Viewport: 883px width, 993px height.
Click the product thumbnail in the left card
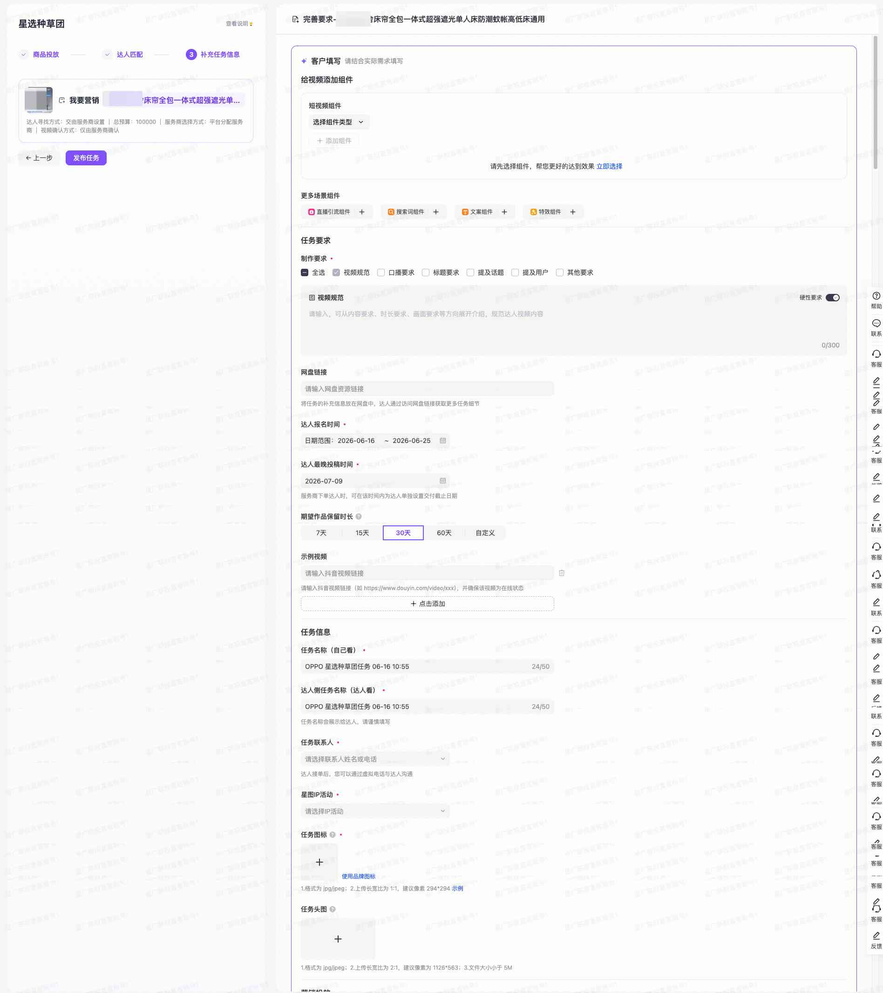point(39,100)
